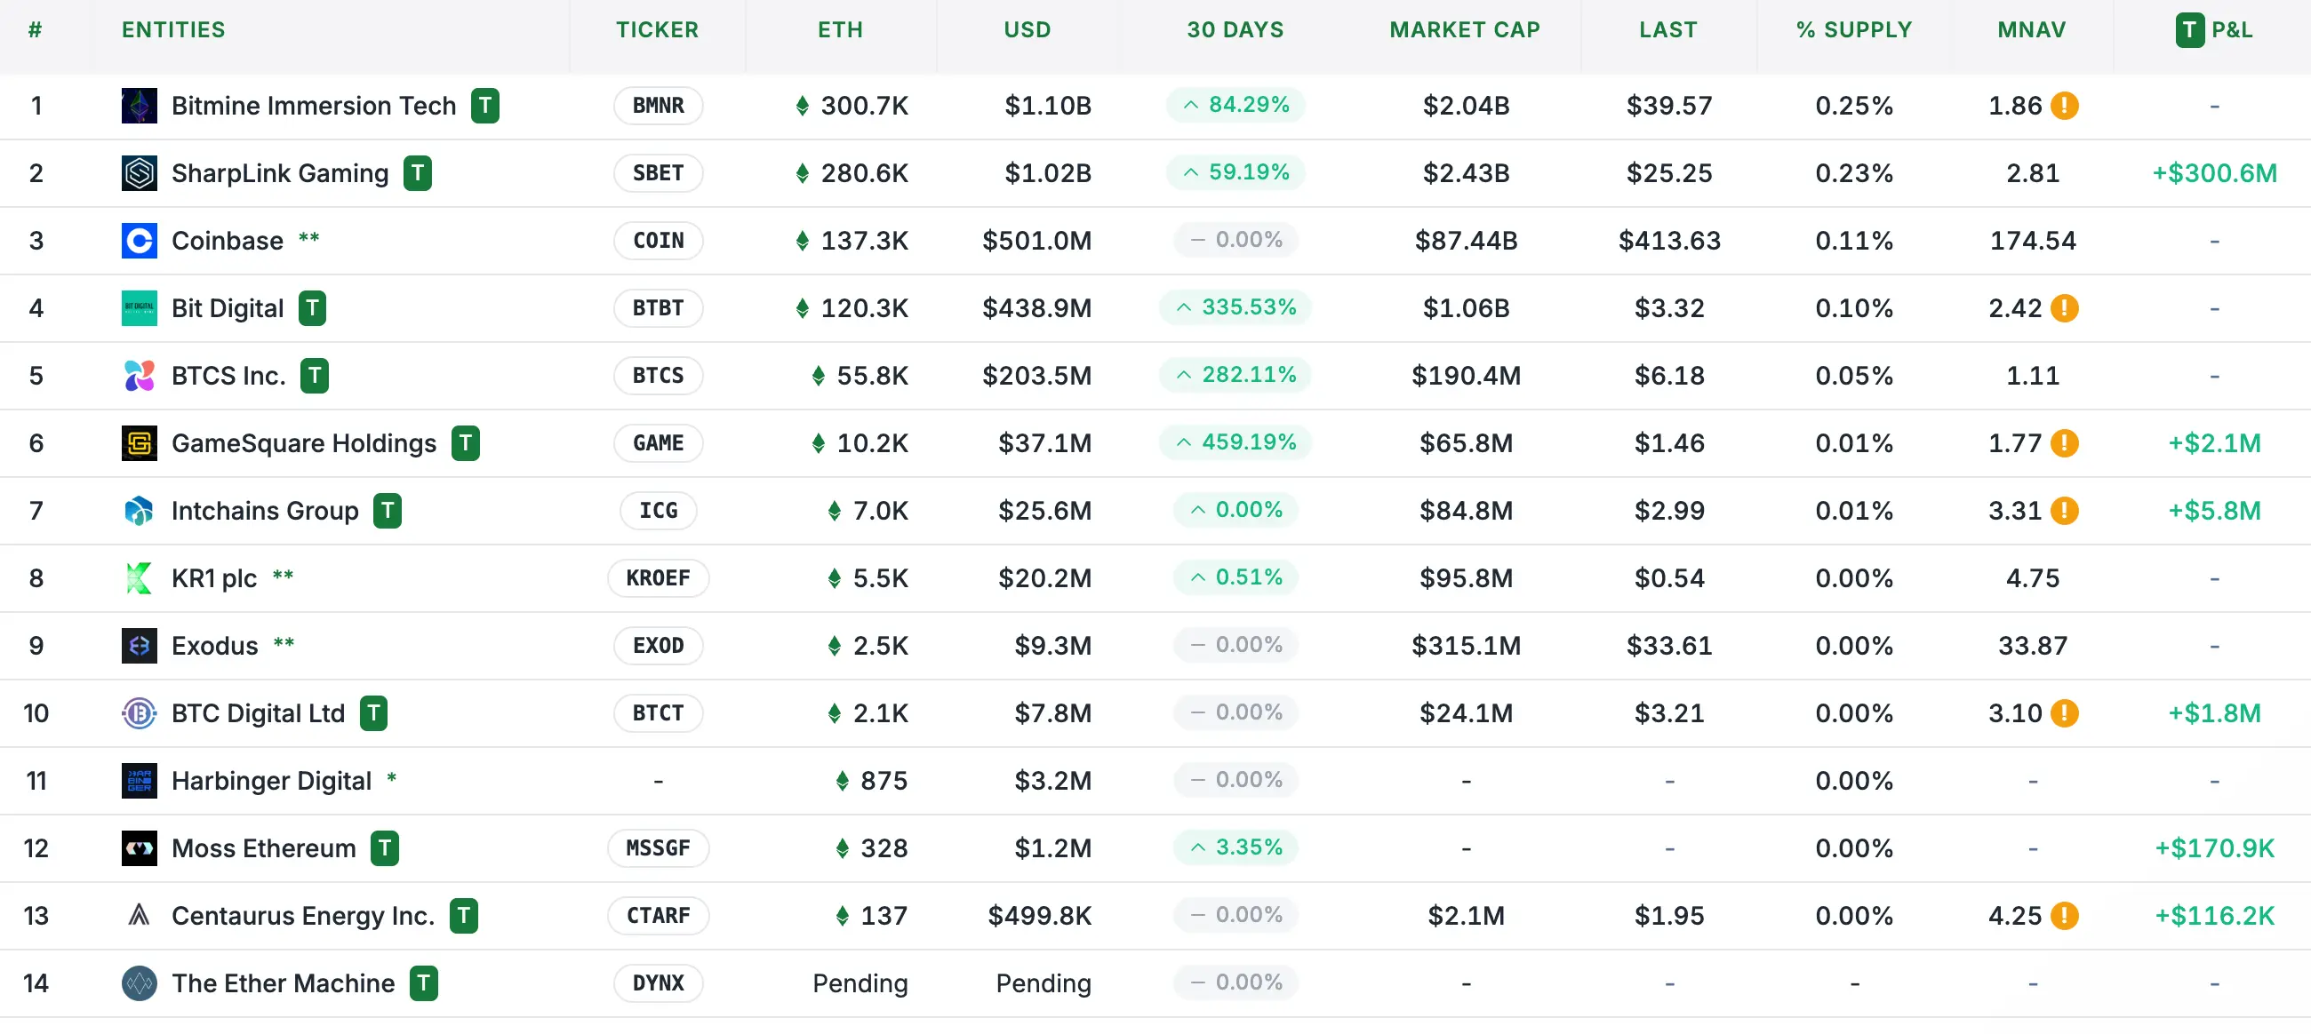Viewport: 2311px width, 1034px height.
Task: Sort by the T P&L column header
Action: (2213, 29)
